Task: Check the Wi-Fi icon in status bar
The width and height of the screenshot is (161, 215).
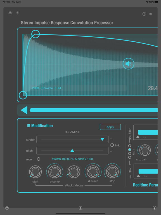Action: [x=147, y=2]
